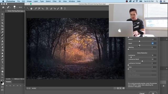Select the Photoshop Zoom tool in left toolbar
The image size is (168, 94).
pos(2,74)
